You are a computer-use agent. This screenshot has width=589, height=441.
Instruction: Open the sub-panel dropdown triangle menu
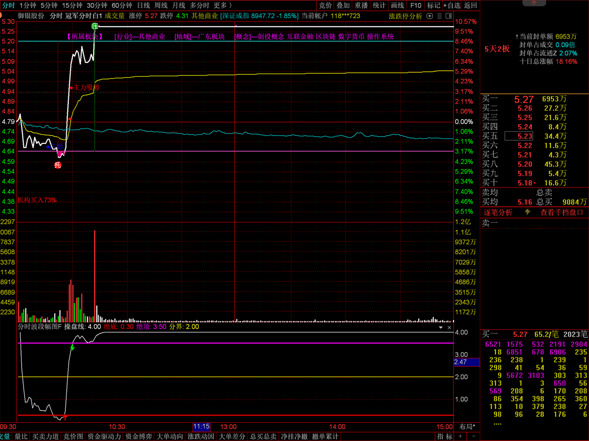(x=440, y=327)
